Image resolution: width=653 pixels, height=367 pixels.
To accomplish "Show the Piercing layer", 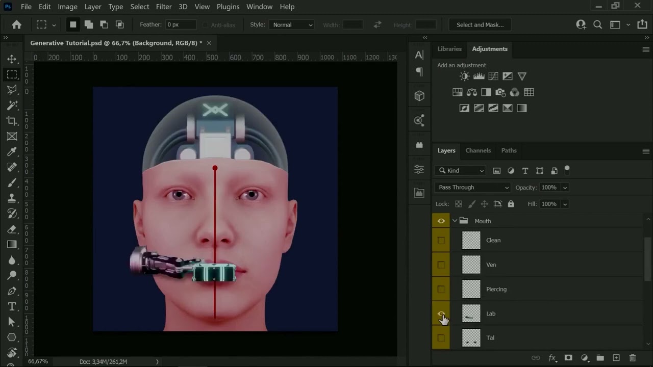I will (441, 289).
